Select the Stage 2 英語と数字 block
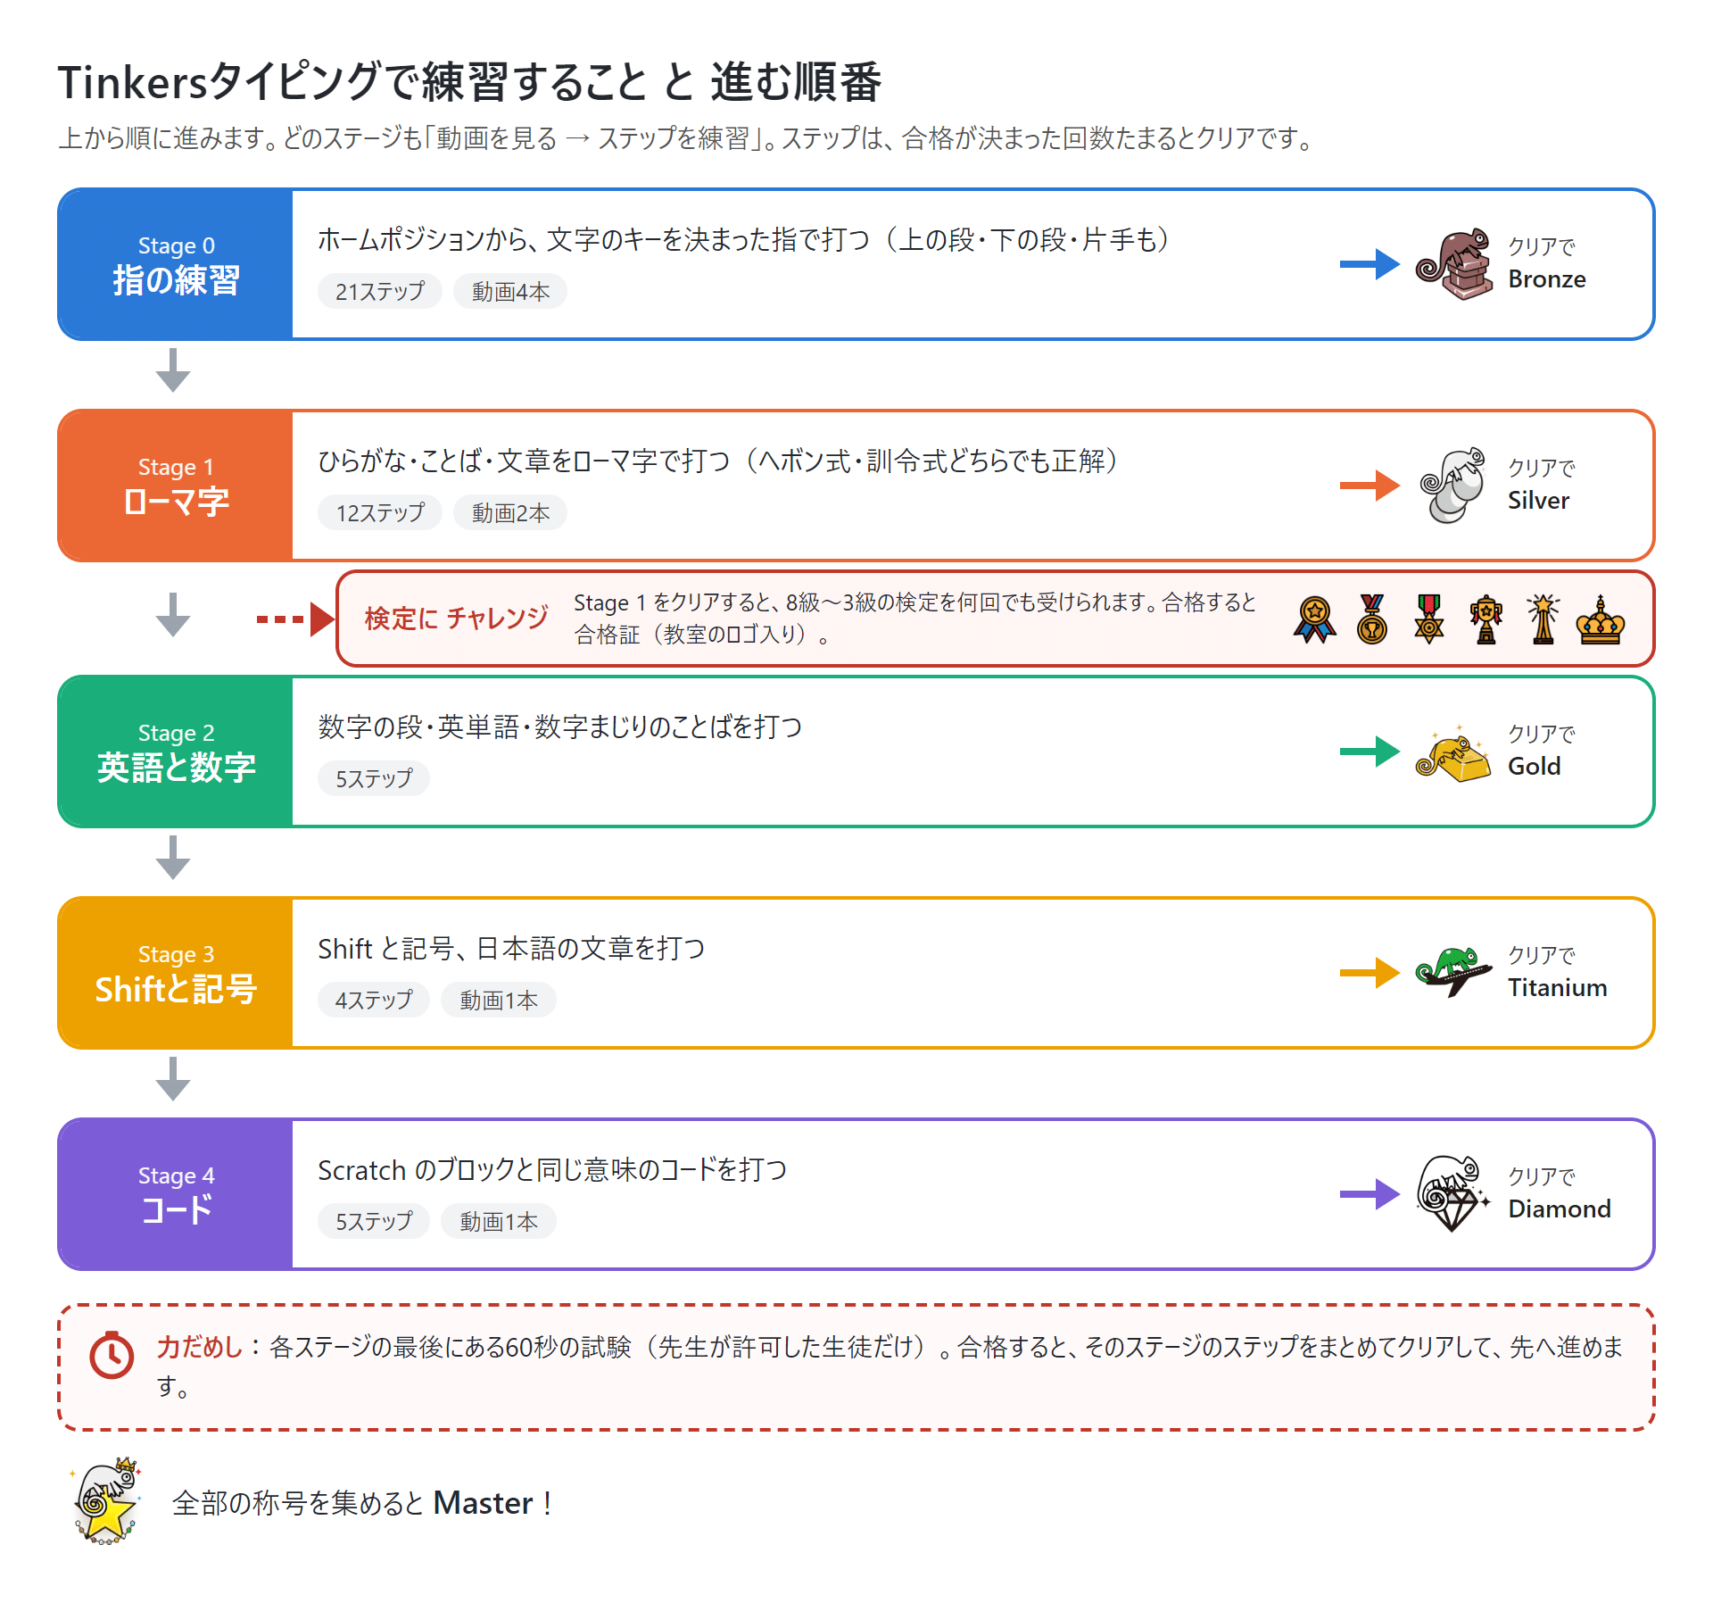1713x1603 pixels. (x=176, y=752)
